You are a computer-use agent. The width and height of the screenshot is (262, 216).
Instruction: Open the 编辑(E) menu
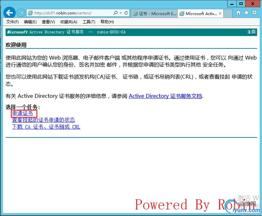pyautogui.click(x=30, y=22)
